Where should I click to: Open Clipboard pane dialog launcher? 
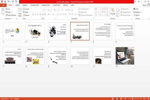tap(16, 19)
